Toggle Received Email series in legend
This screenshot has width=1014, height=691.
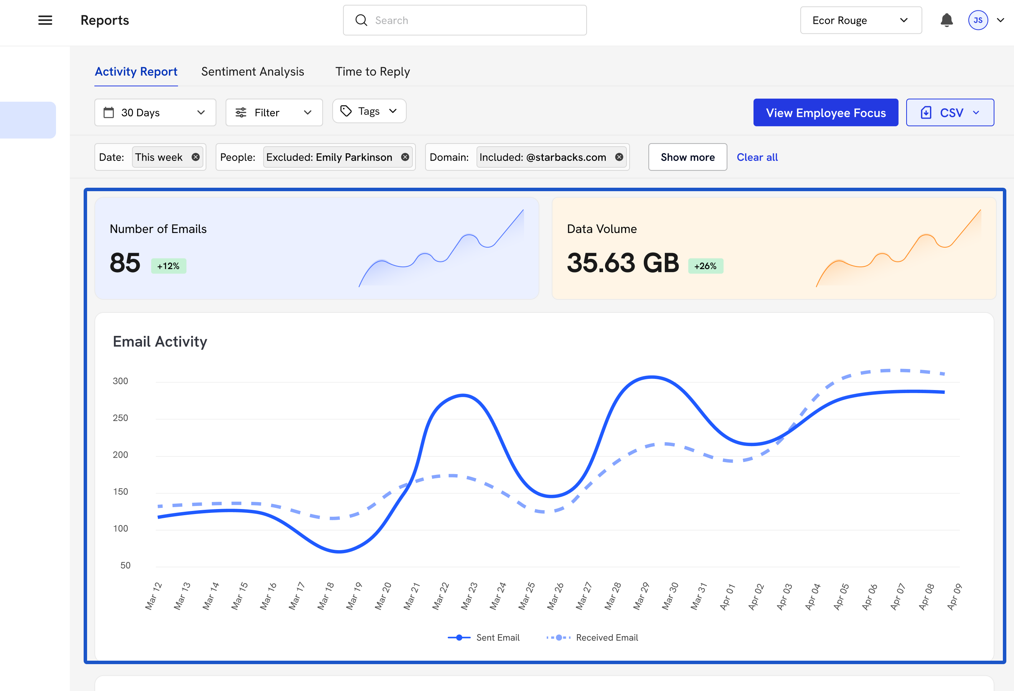[592, 637]
